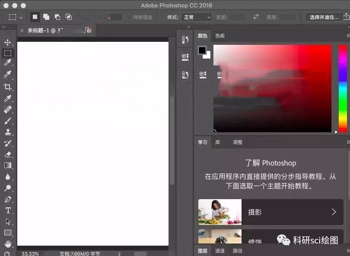Select the Rectangle shape tool
350x256 pixels.
tap(8, 233)
